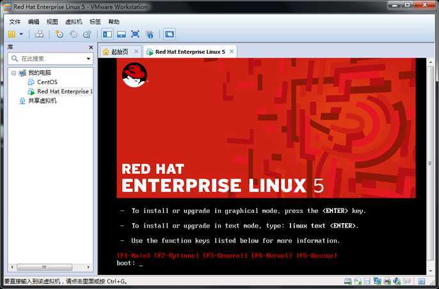The height and width of the screenshot is (289, 439).
Task: Click the floppy drive status icon
Action: click(367, 281)
